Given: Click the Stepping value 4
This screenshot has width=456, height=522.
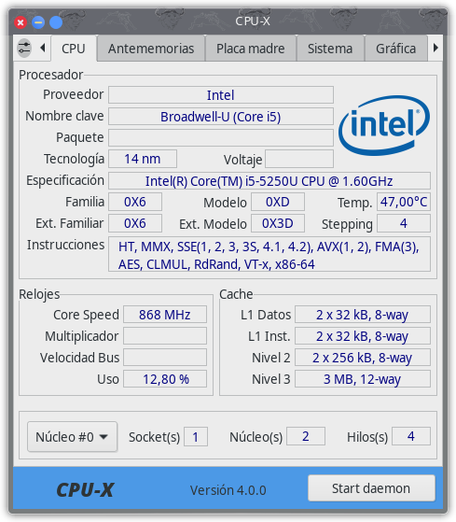Looking at the screenshot, I should (x=404, y=223).
